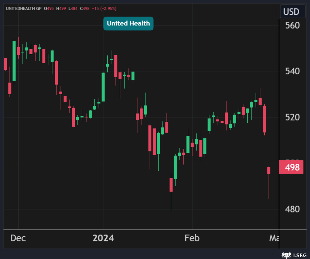This screenshot has width=310, height=259.
Task: Click the 560 price axis label
Action: tap(292, 25)
